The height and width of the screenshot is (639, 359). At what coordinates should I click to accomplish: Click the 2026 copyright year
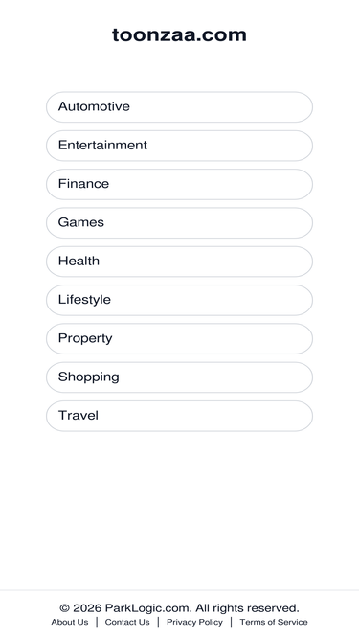[x=87, y=608]
